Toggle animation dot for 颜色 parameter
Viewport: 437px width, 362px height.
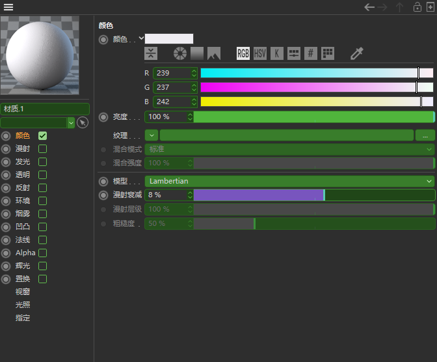(x=103, y=40)
